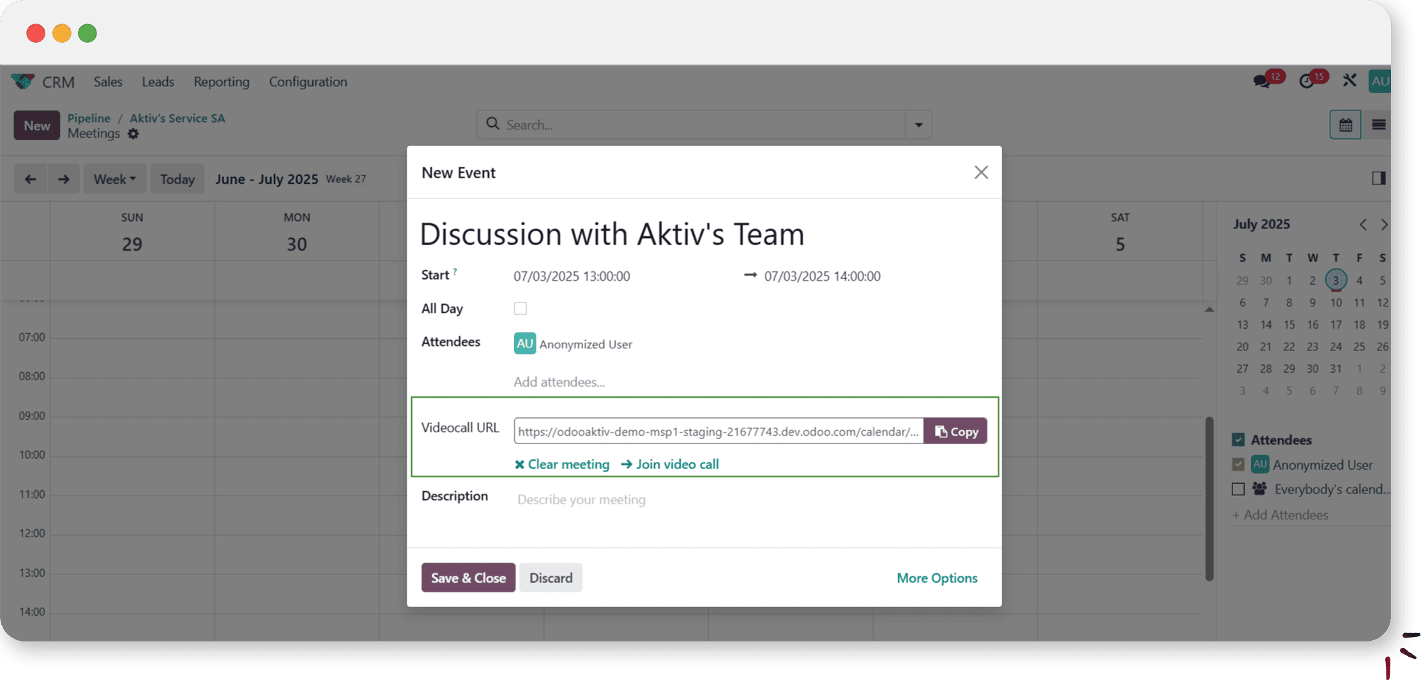Screen dimensions: 1421x681
Task: Close the New Event dialog
Action: [x=981, y=172]
